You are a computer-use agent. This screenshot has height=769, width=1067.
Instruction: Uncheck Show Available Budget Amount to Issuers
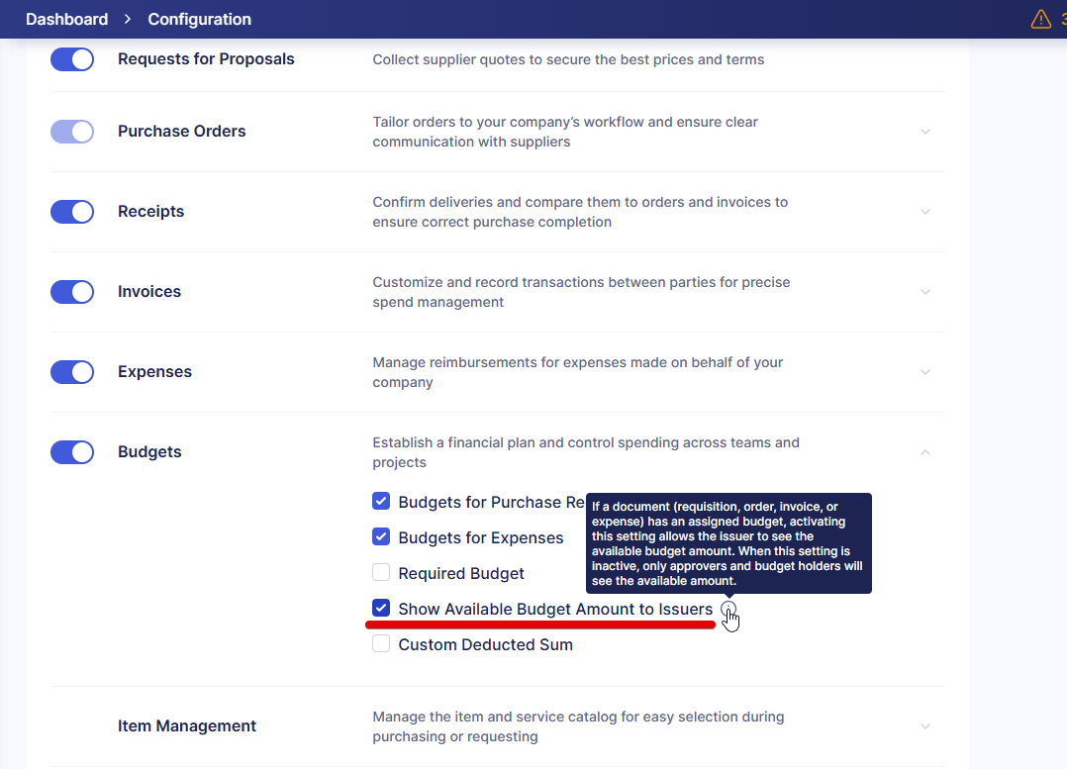[x=381, y=609]
